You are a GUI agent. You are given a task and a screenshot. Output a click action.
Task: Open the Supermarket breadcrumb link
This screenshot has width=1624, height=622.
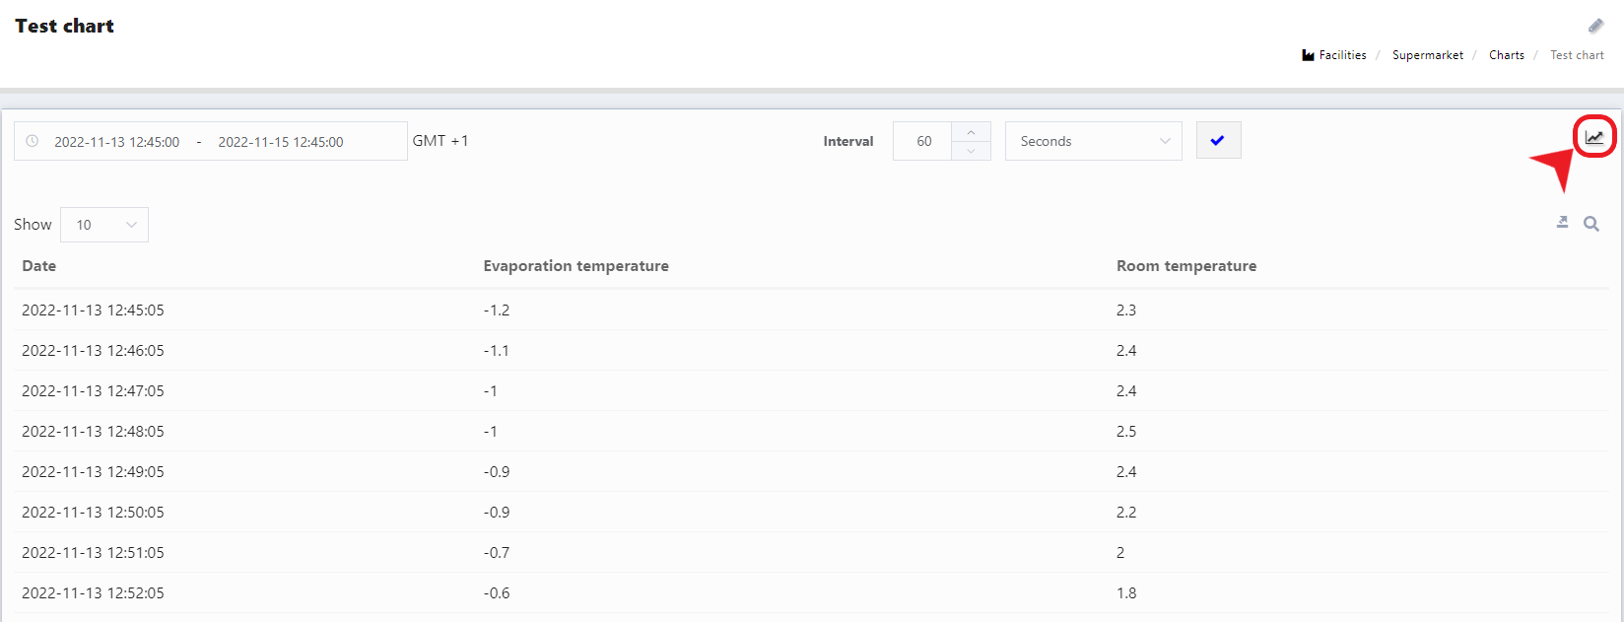tap(1427, 55)
